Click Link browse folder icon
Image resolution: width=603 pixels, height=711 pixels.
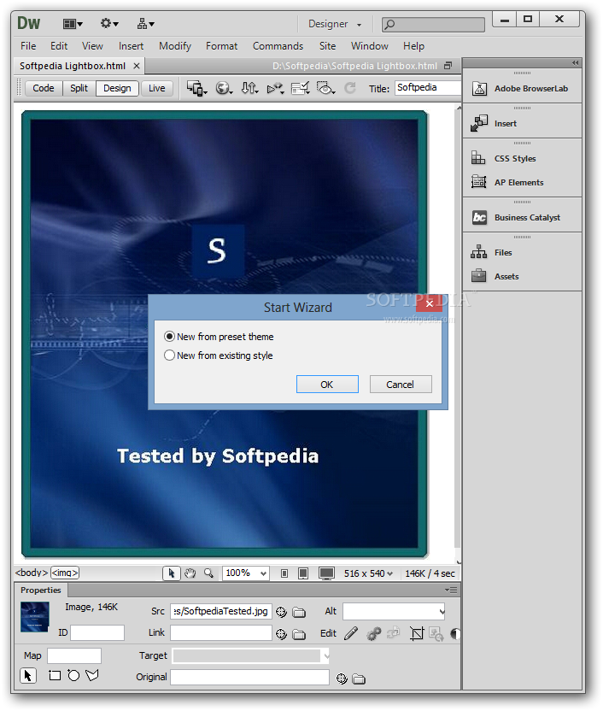coord(299,634)
